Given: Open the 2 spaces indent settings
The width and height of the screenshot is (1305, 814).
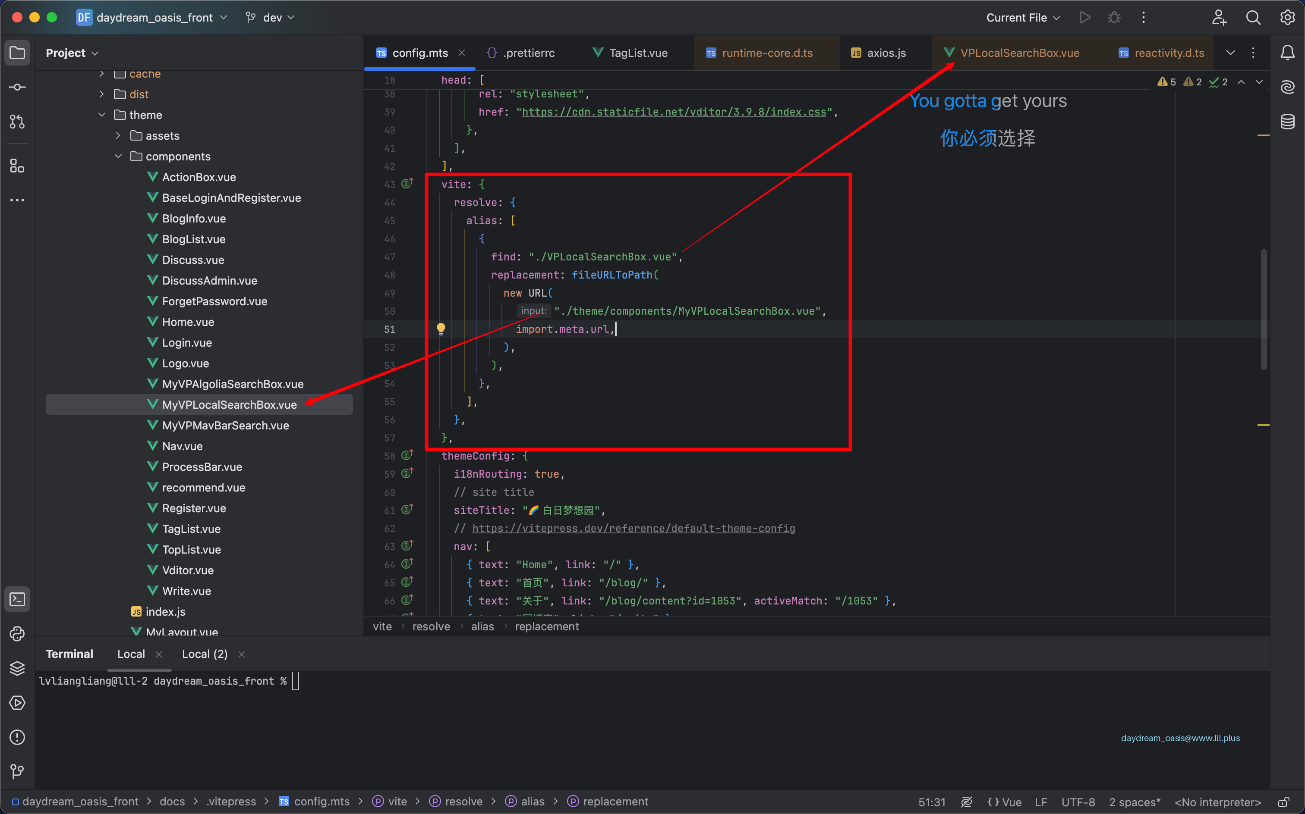Looking at the screenshot, I should (x=1134, y=801).
